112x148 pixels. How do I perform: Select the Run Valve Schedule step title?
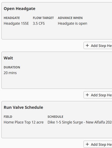point(23,107)
